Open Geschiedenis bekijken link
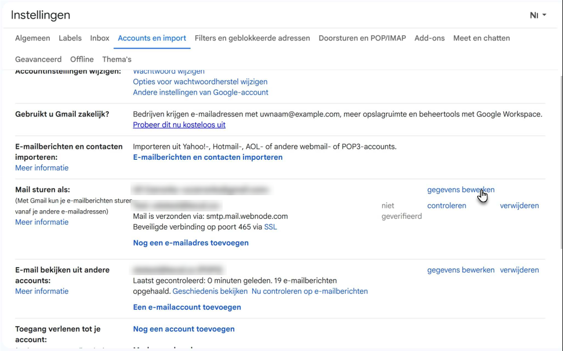563x351 pixels. 210,291
